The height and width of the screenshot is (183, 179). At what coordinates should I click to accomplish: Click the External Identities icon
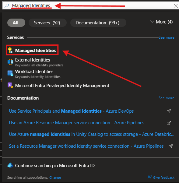pyautogui.click(x=10, y=62)
